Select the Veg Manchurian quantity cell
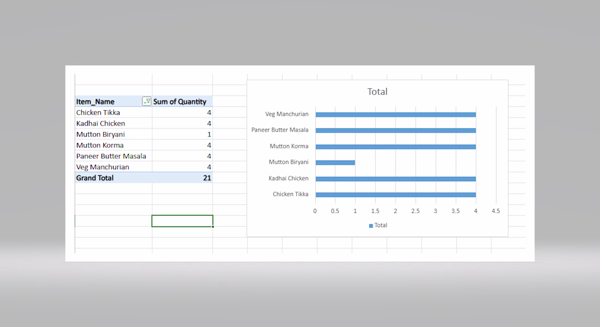 pyautogui.click(x=182, y=167)
